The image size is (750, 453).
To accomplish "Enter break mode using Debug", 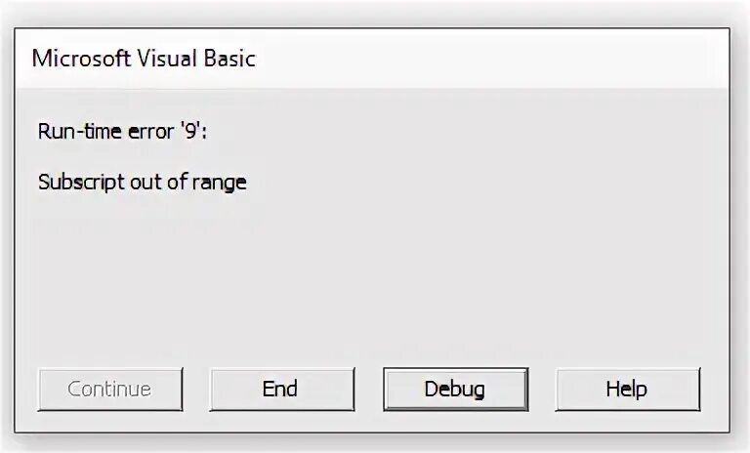I will point(454,389).
